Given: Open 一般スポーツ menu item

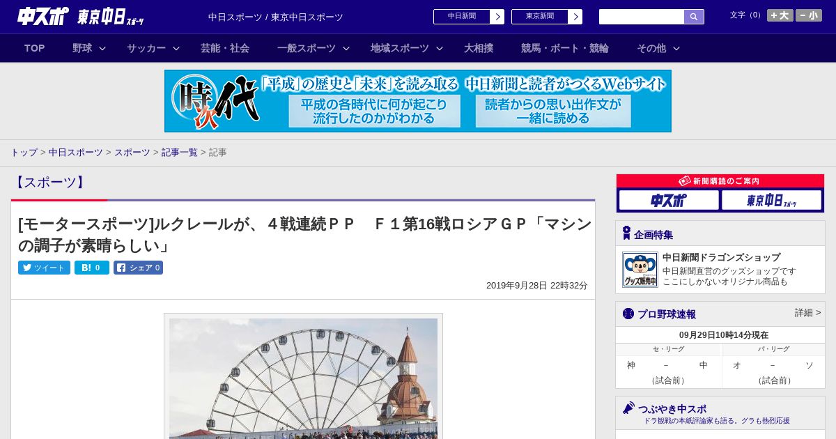Looking at the screenshot, I should click(307, 48).
